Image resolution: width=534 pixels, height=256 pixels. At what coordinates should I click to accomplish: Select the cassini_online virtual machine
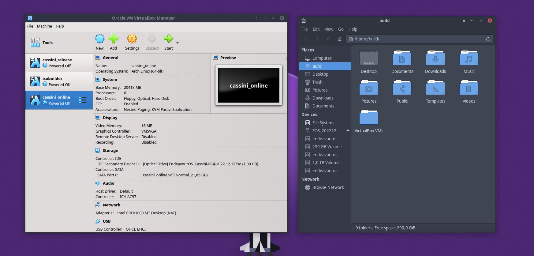(59, 100)
